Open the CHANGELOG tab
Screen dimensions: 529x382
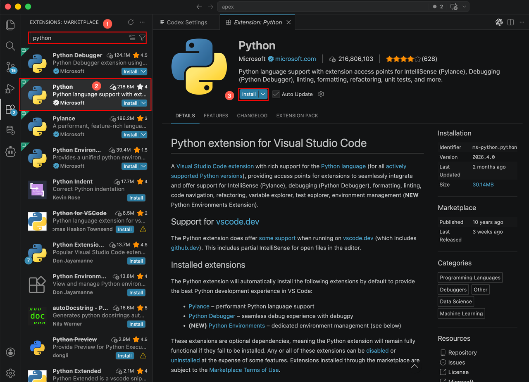(x=252, y=116)
